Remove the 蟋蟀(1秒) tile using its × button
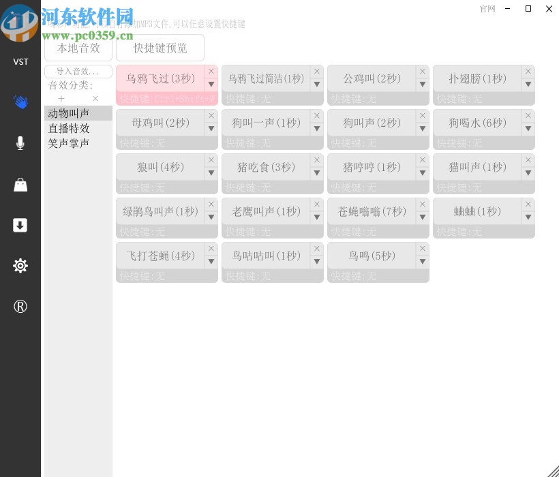The image size is (559, 477). 528,204
